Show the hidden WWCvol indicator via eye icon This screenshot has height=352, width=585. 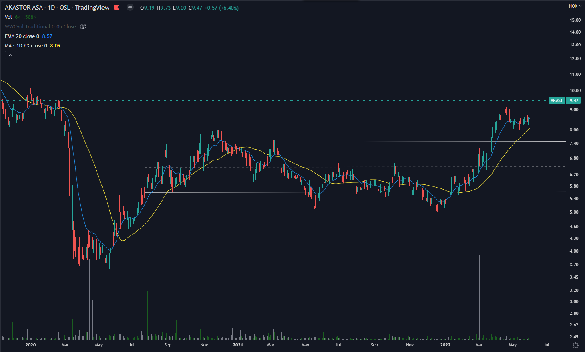click(x=83, y=26)
